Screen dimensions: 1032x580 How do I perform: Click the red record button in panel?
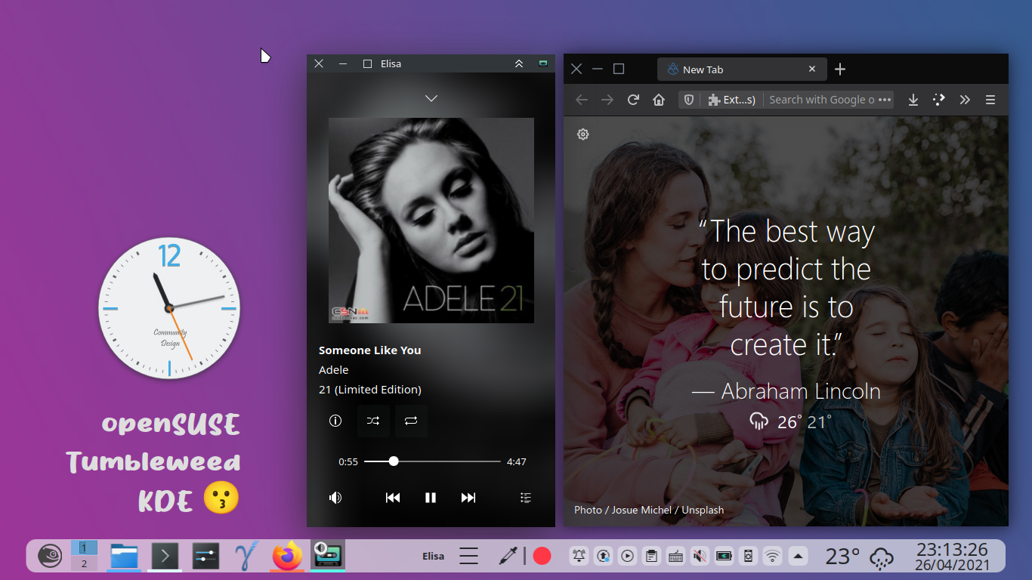[x=542, y=557]
